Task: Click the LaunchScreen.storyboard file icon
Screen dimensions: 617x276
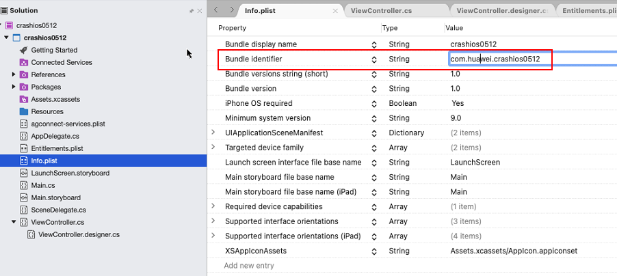Action: click(x=24, y=173)
